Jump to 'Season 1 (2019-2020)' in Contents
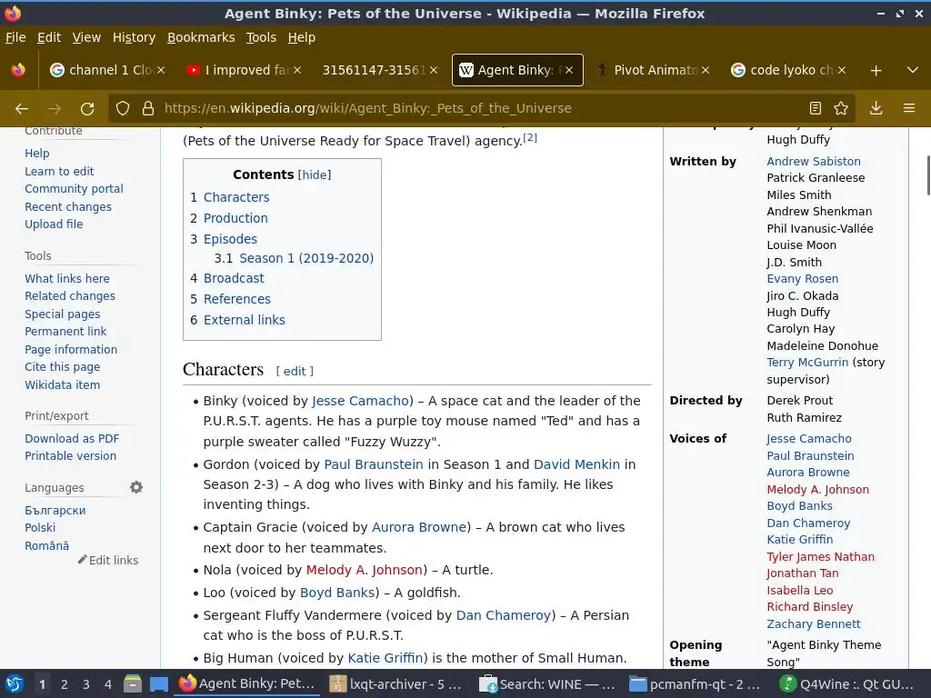931x698 pixels. pyautogui.click(x=306, y=258)
